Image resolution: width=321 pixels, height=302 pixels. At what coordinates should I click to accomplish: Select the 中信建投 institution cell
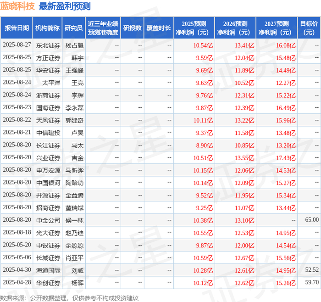tap(48, 133)
